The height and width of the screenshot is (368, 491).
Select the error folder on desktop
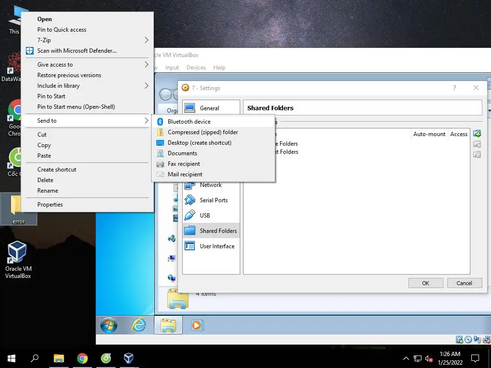(x=19, y=209)
